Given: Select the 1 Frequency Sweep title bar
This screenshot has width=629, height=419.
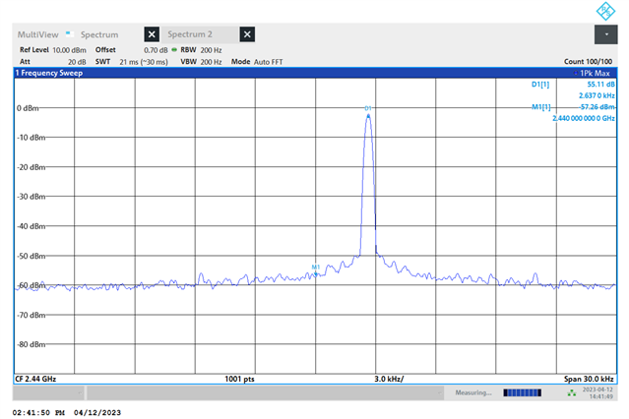Looking at the screenshot, I should click(315, 73).
